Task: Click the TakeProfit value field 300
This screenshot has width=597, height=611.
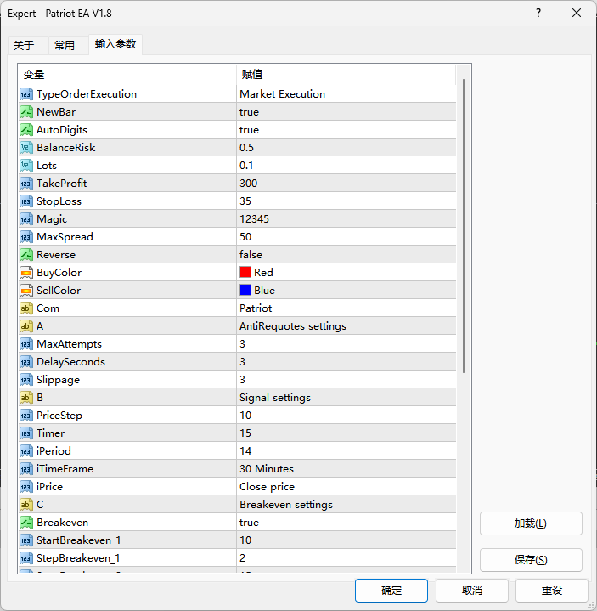Action: pos(346,184)
